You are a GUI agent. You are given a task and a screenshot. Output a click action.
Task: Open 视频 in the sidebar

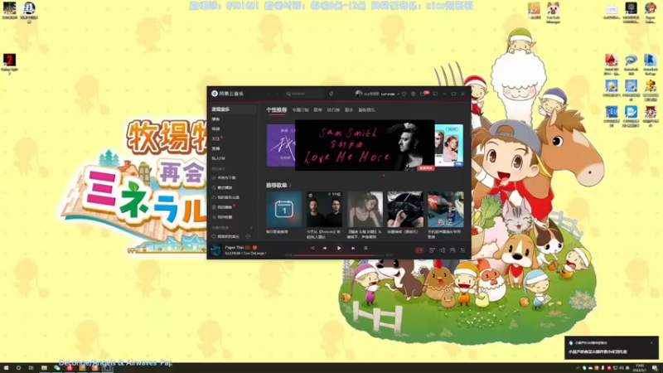tap(215, 129)
